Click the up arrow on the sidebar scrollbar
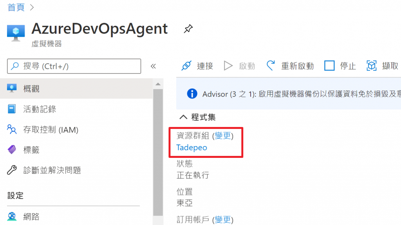Image resolution: width=401 pixels, height=225 pixels. point(158,84)
